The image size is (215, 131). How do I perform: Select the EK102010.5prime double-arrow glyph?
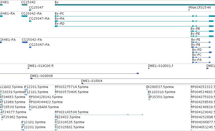click(x=149, y=95)
